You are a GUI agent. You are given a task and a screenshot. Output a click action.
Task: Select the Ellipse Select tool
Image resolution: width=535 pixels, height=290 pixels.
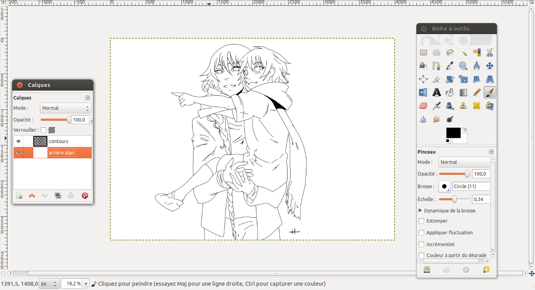click(437, 53)
